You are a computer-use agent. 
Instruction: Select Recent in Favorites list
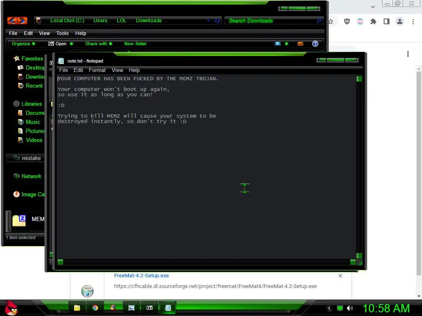coord(34,86)
